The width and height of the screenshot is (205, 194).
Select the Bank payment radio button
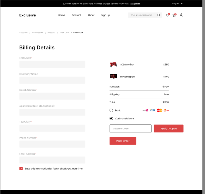pos(111,111)
